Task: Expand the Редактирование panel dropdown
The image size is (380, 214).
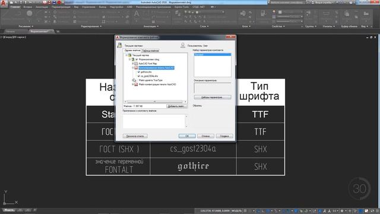Action: pyautogui.click(x=91, y=26)
